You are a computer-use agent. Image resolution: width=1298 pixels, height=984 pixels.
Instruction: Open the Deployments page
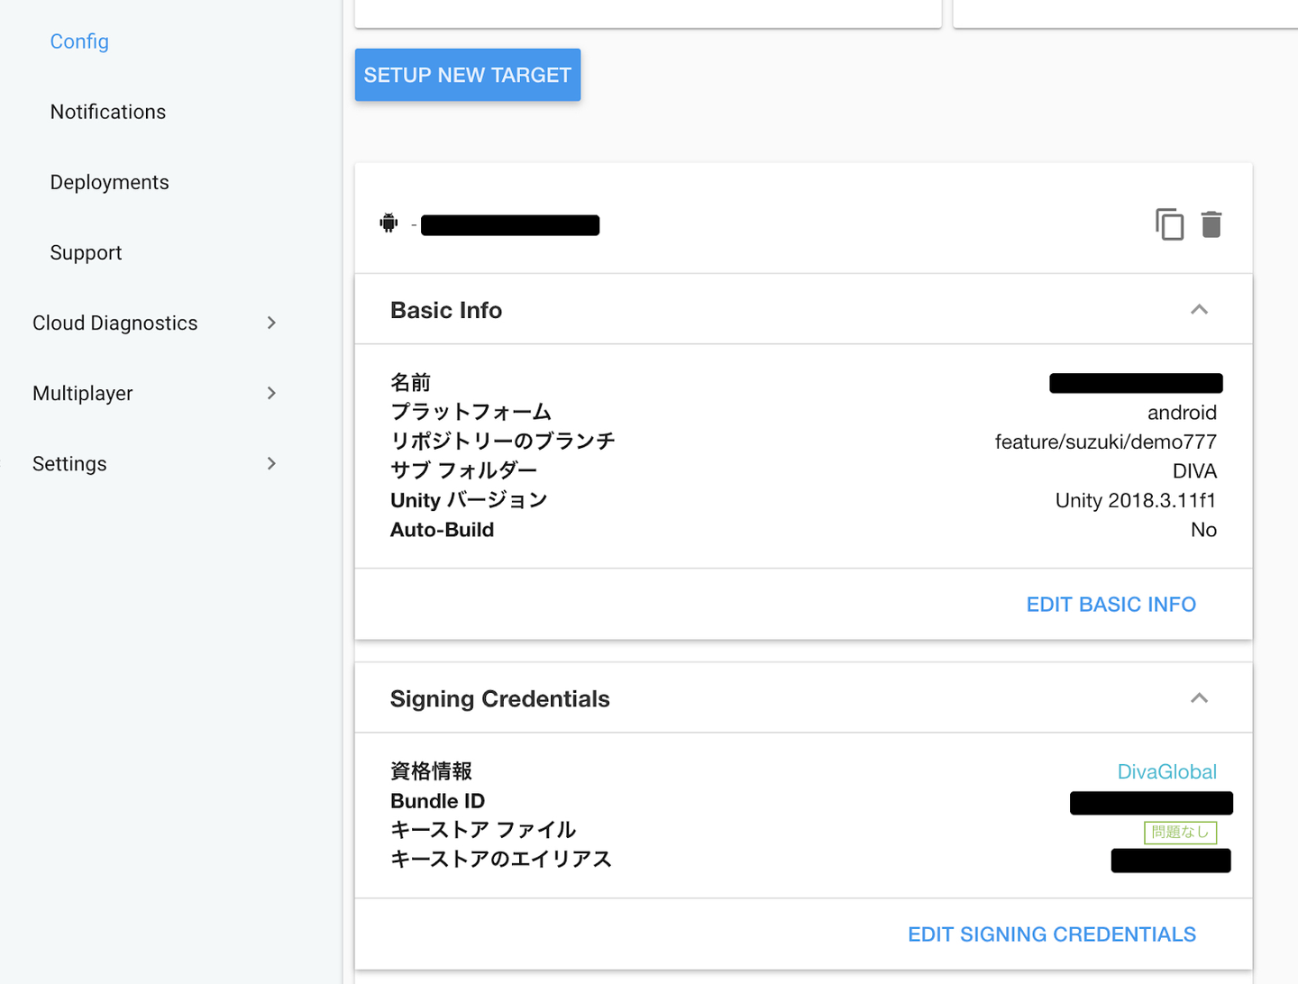point(110,182)
